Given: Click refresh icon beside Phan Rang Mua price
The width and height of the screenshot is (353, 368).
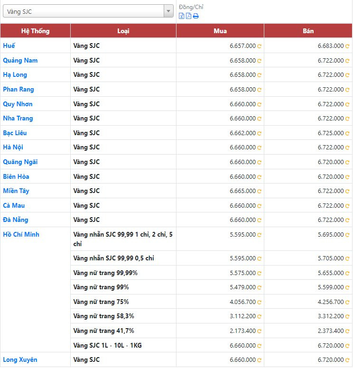Looking at the screenshot, I should pos(259,90).
